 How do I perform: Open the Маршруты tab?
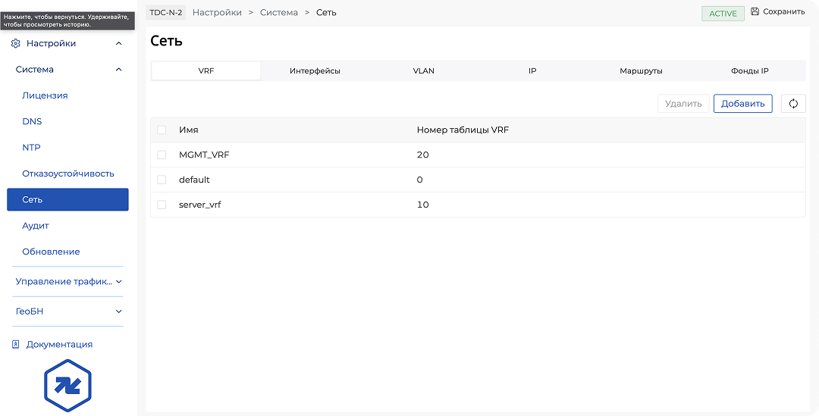pos(641,71)
